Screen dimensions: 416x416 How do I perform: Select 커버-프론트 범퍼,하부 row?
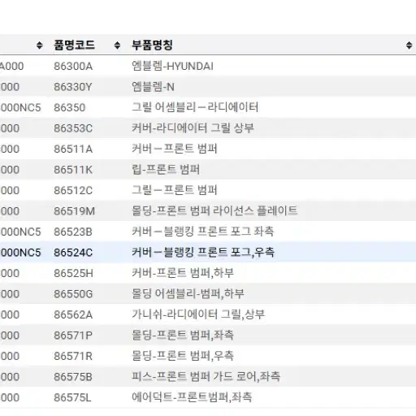(x=208, y=273)
